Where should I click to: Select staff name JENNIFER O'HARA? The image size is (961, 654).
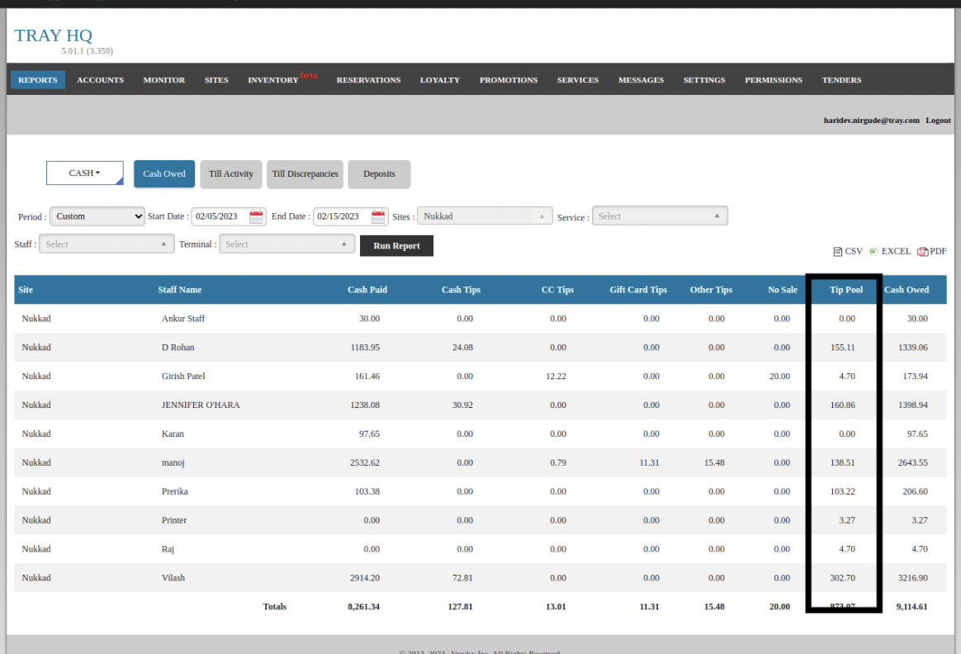(201, 405)
